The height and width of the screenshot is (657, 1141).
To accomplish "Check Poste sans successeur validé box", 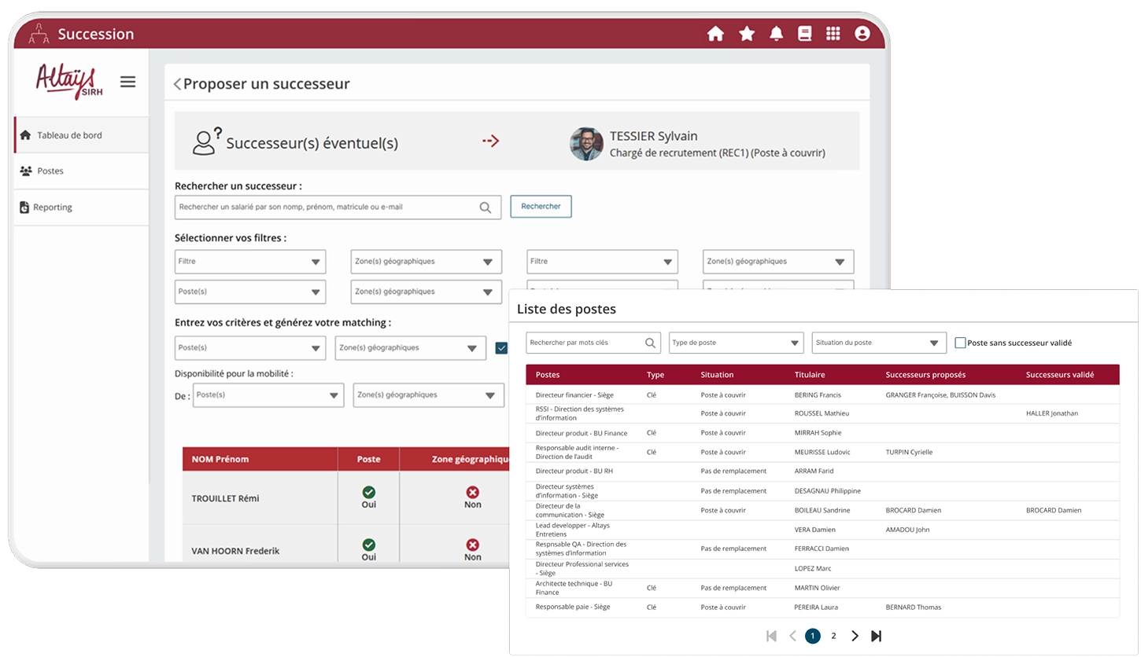I will tap(960, 343).
